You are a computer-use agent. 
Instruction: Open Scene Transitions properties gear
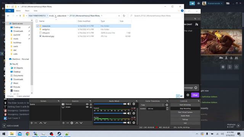(x=167, y=105)
